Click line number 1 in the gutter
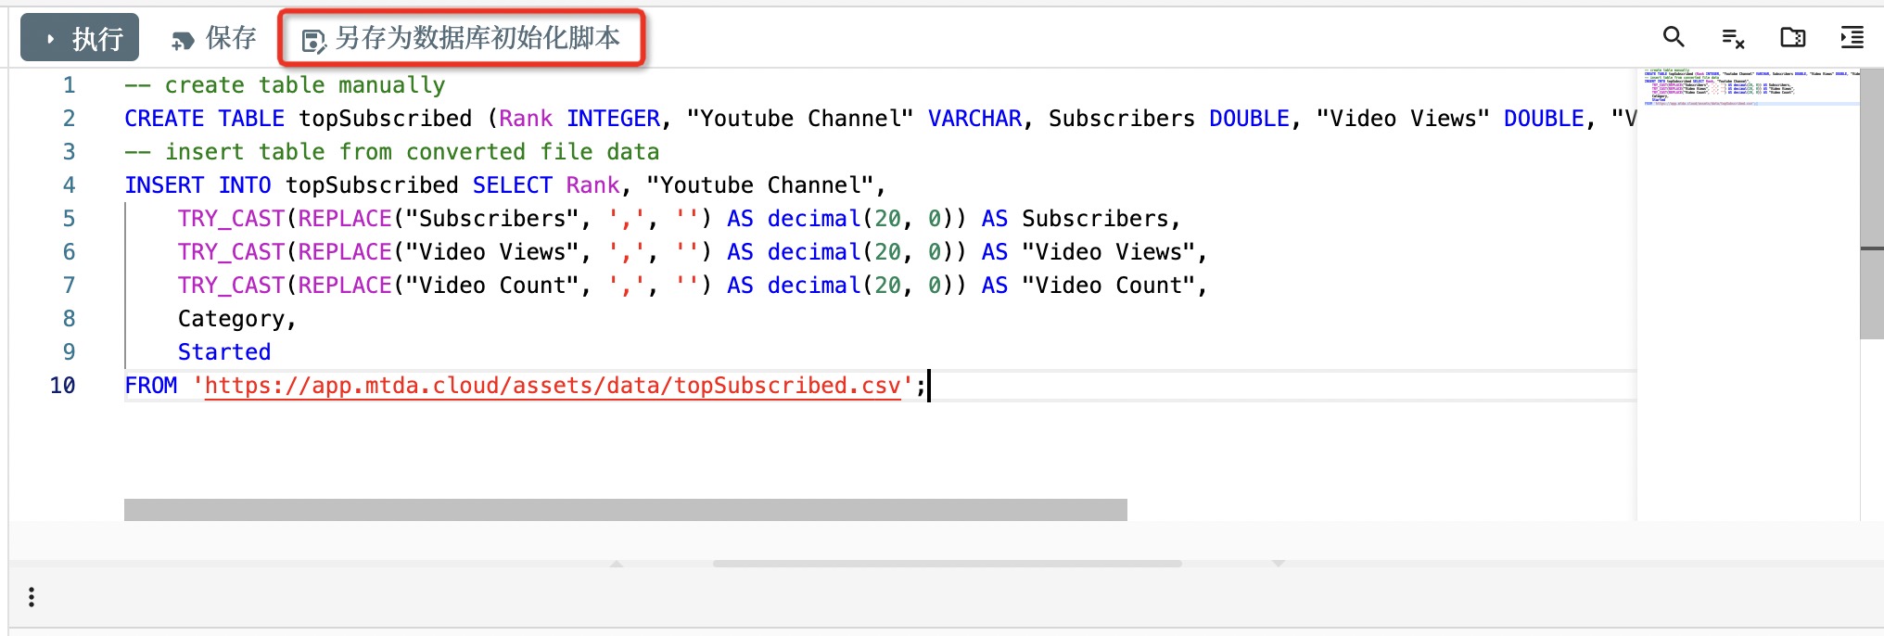Viewport: 1884px width, 636px height. (69, 85)
